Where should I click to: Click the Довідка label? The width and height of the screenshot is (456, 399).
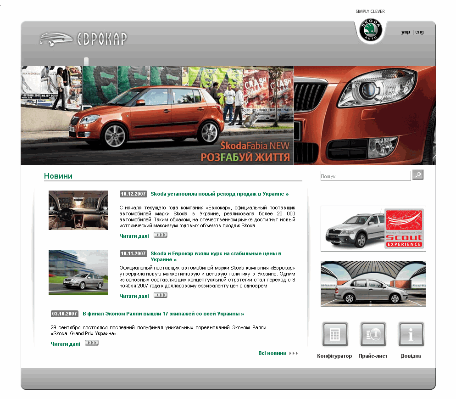tap(411, 356)
